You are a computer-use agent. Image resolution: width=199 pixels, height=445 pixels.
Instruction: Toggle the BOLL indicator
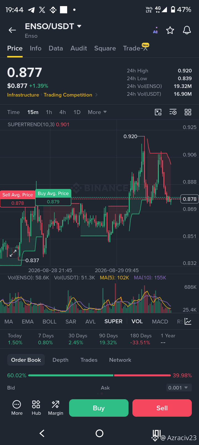pos(49,322)
